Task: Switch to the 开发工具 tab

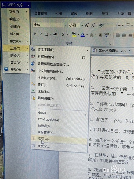Action: [124, 13]
